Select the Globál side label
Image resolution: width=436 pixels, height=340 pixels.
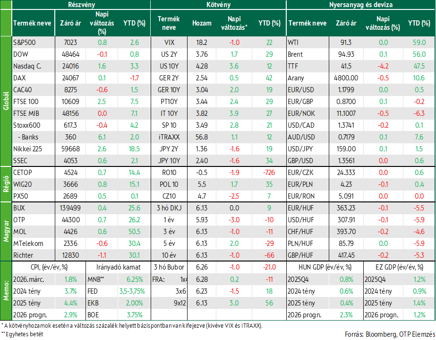(x=6, y=101)
